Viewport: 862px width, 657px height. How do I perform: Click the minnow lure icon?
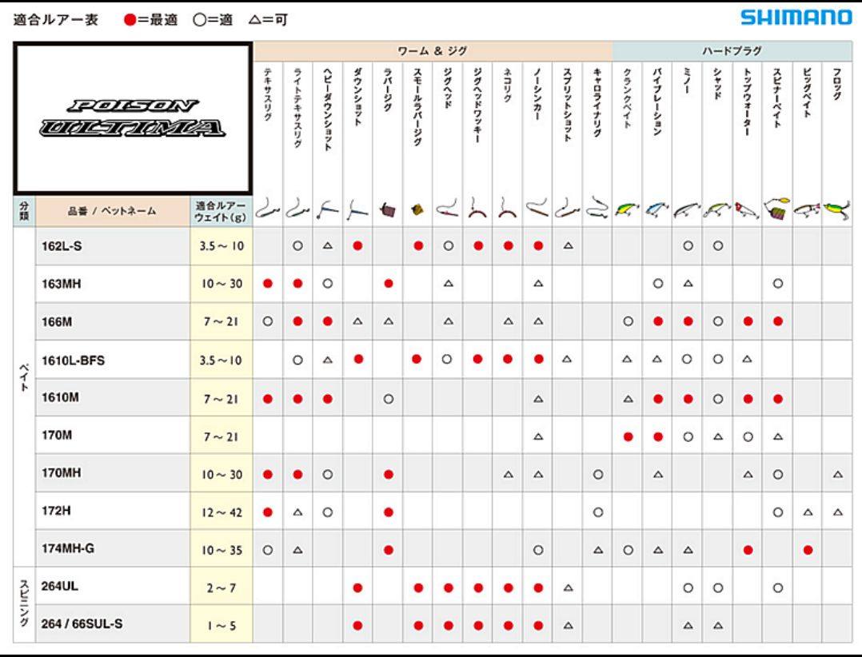click(x=687, y=210)
